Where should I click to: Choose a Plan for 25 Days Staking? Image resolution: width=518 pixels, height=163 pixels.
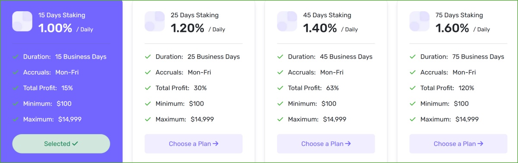click(194, 144)
